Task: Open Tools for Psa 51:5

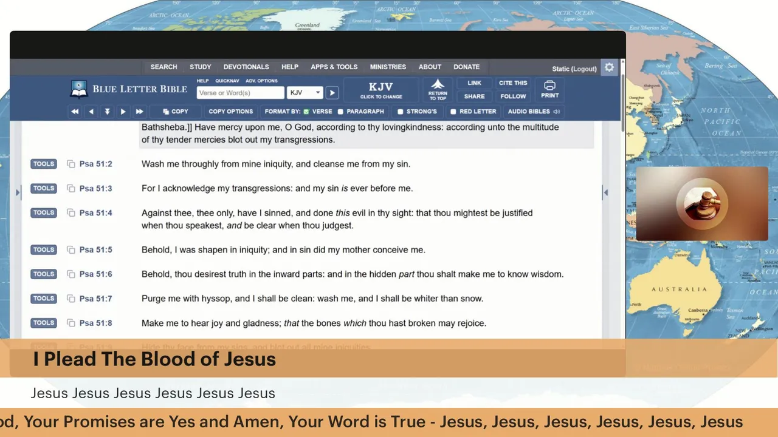Action: 44,249
